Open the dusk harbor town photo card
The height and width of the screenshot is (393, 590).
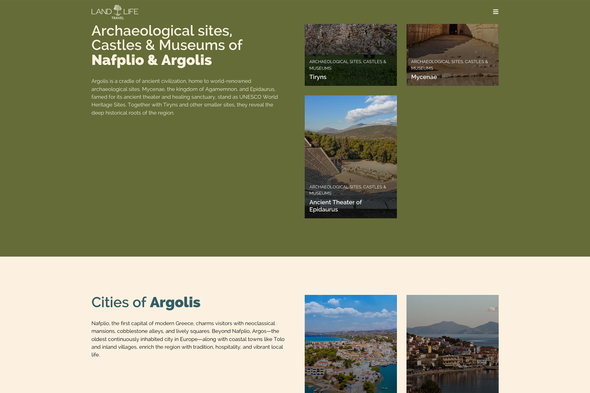pyautogui.click(x=452, y=344)
